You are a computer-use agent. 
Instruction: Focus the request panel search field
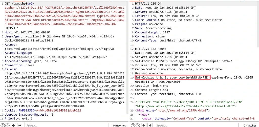pyautogui.click(x=67, y=125)
